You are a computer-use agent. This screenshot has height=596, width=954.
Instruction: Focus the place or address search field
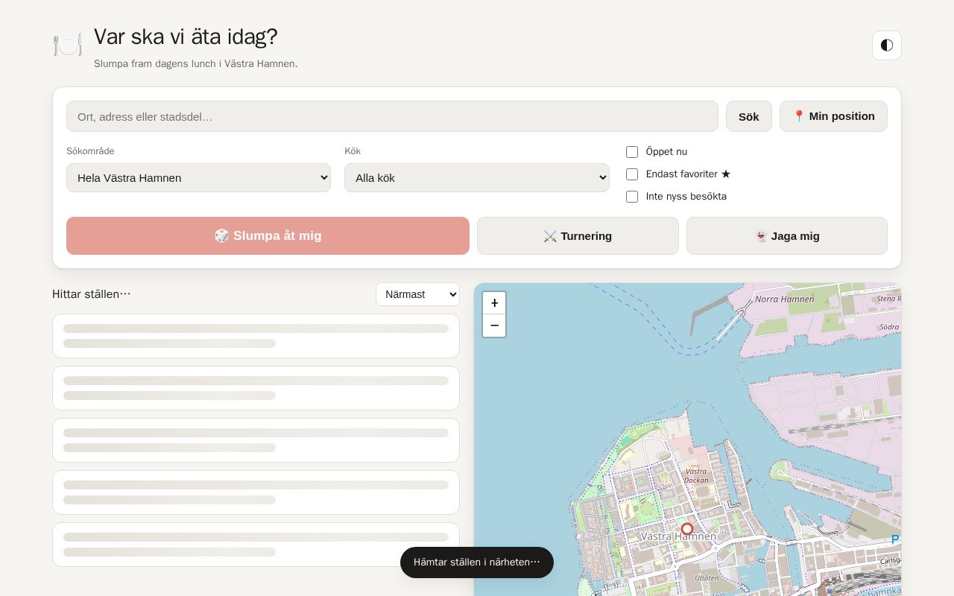[392, 116]
